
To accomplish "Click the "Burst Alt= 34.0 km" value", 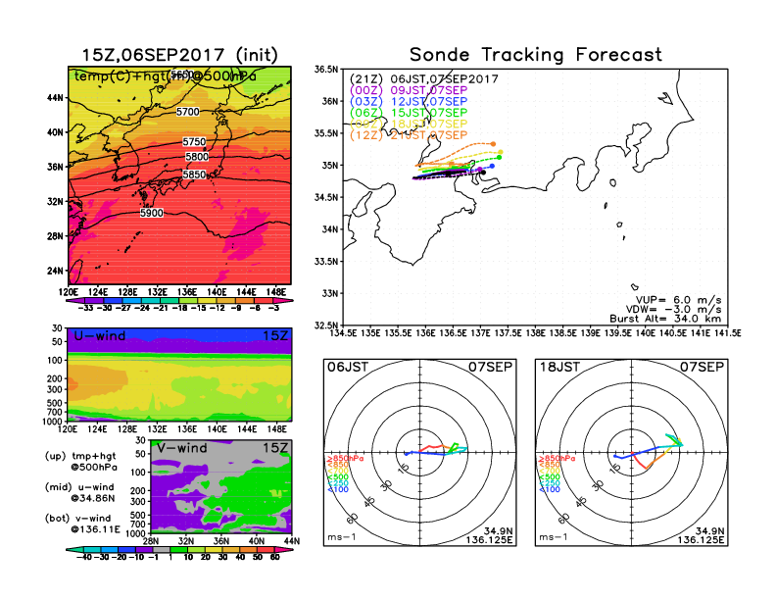I will pos(665,319).
